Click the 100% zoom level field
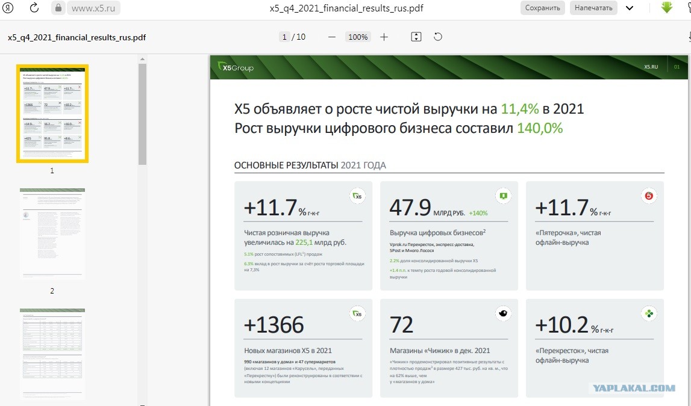The image size is (691, 406). pos(358,37)
